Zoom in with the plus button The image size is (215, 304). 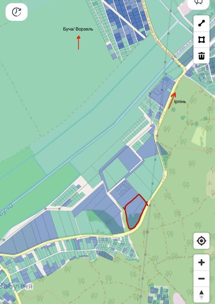[x=201, y=262]
